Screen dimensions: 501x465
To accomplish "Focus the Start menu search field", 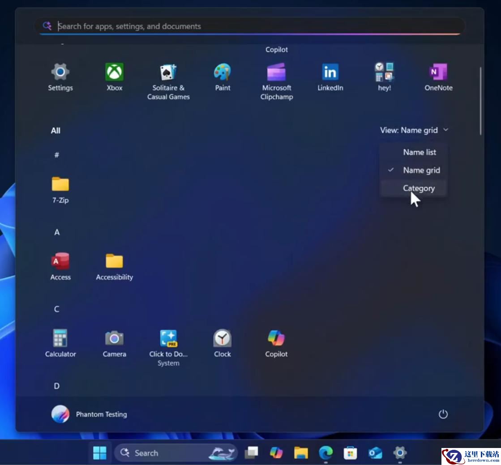I will pyautogui.click(x=249, y=26).
